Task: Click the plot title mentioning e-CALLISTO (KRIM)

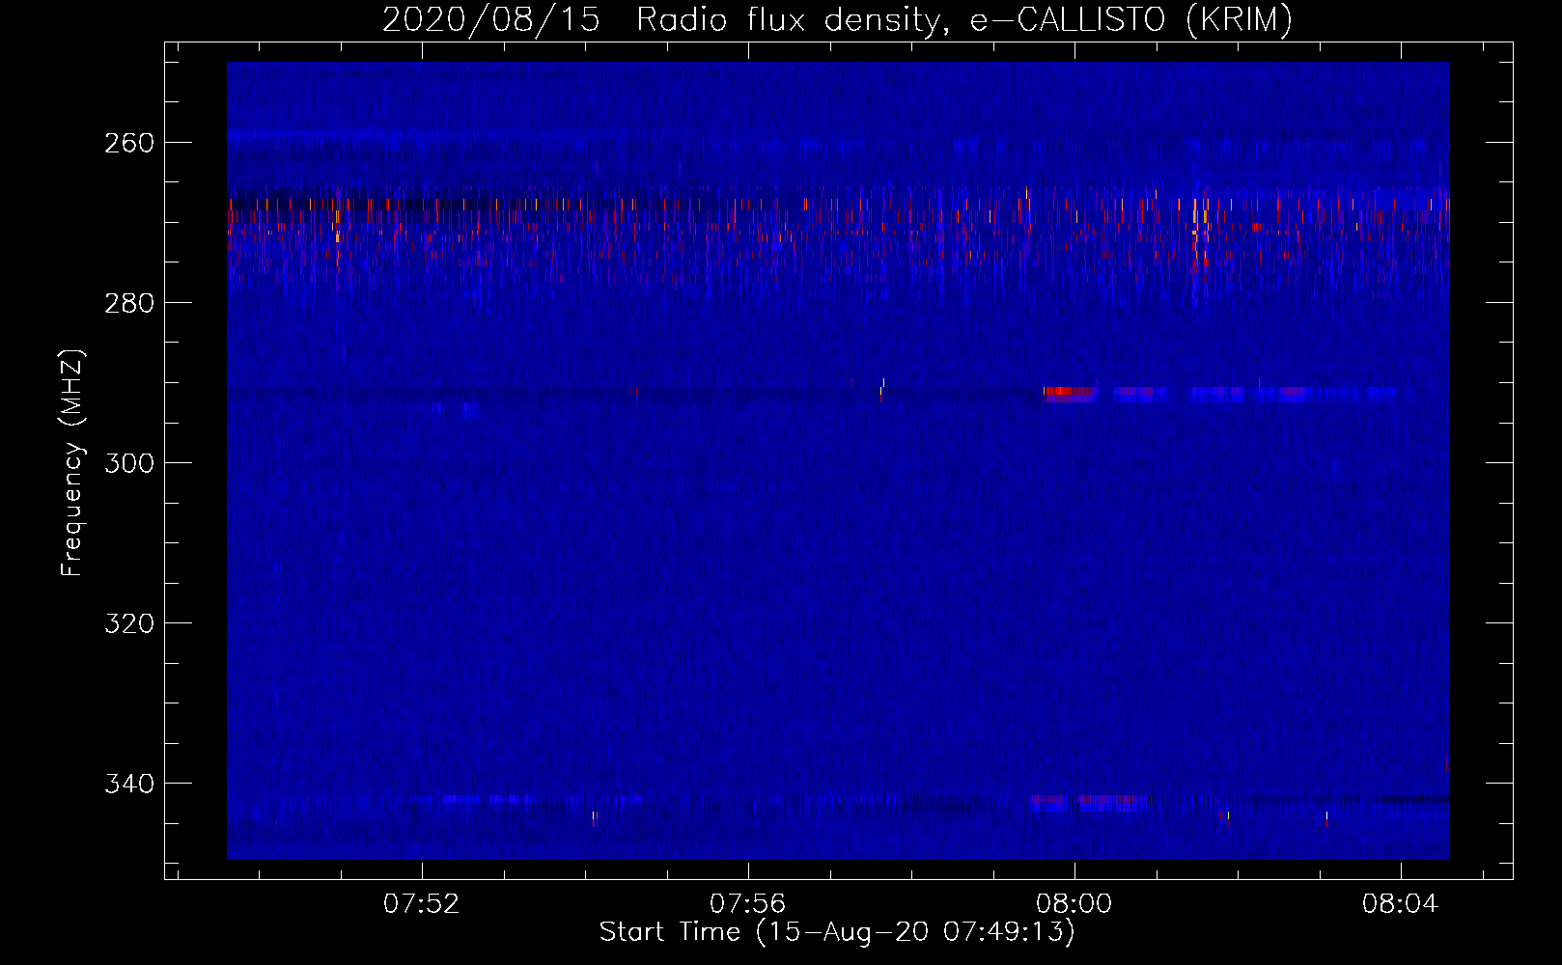Action: point(837,19)
